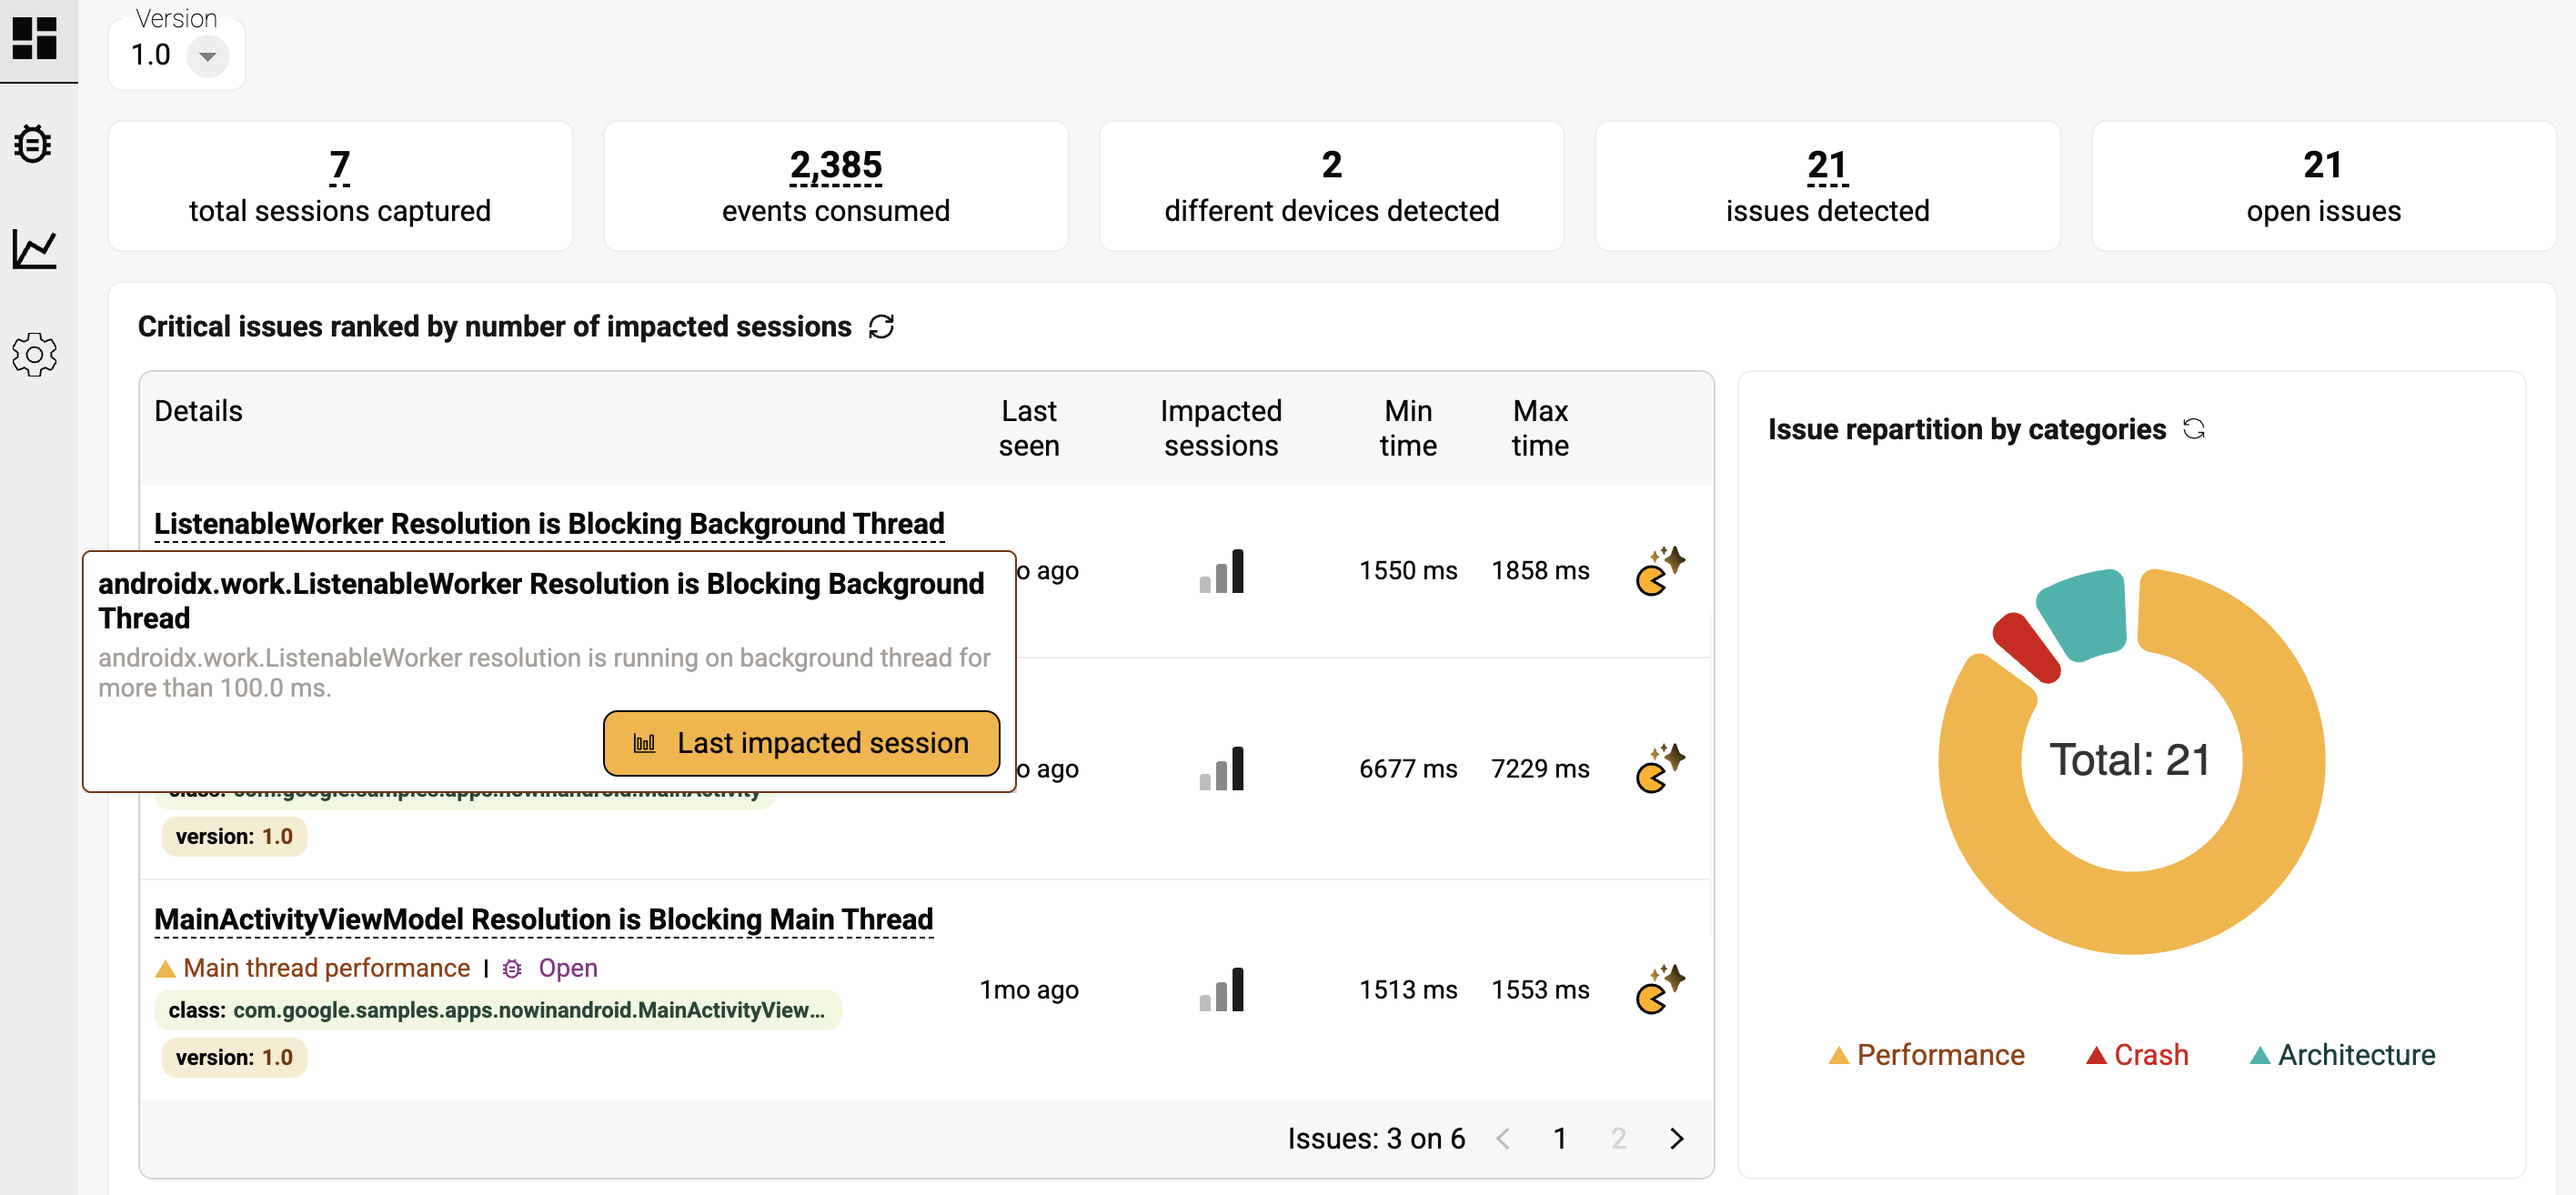Click AI sparkle icon for ListenableWorker issue
This screenshot has height=1195, width=2576.
1659,571
